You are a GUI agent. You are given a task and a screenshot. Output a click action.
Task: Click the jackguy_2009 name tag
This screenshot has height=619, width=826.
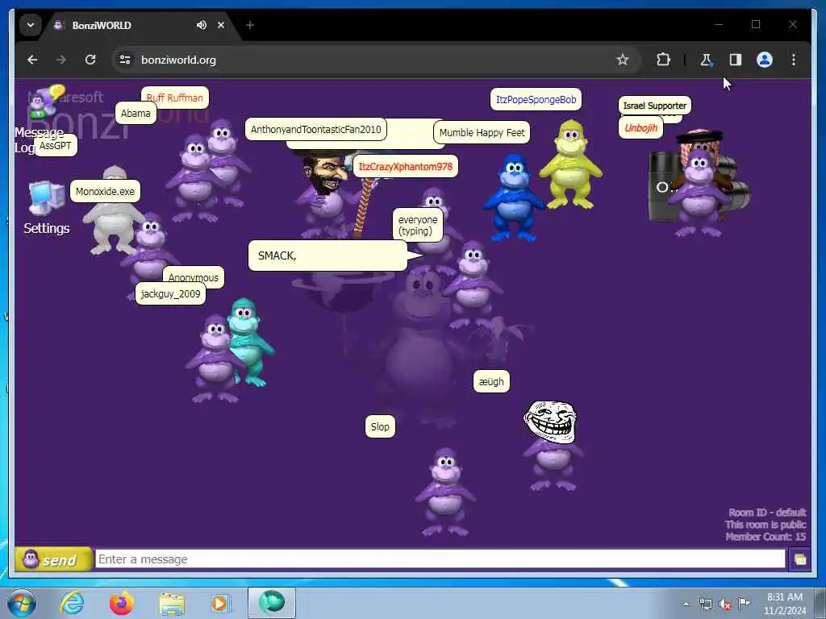[170, 293]
